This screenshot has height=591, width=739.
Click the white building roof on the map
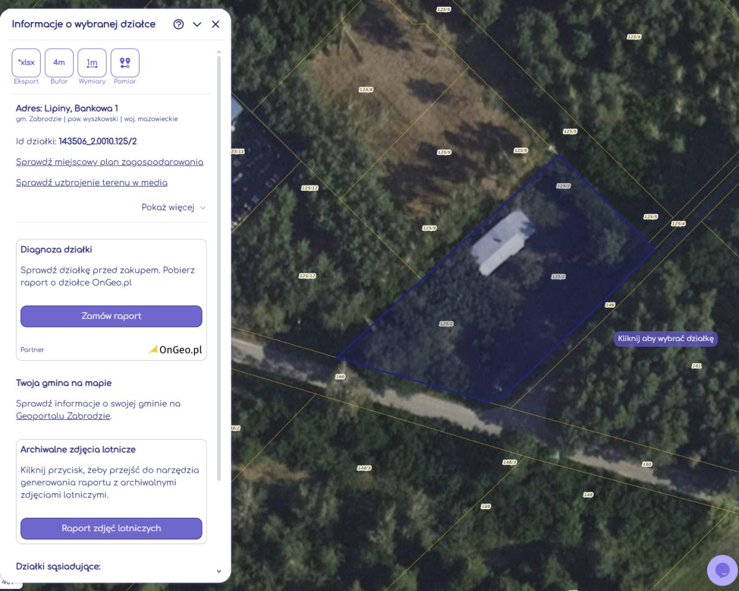coord(501,242)
